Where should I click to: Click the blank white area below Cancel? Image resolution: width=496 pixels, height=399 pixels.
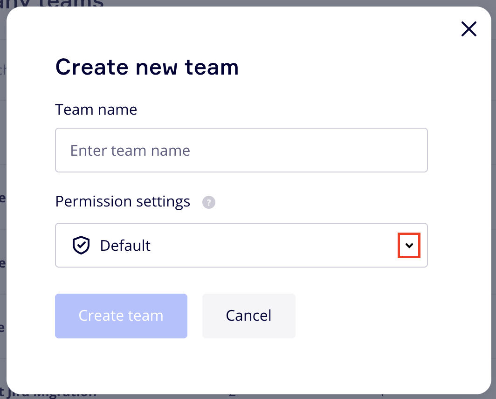[248, 359]
